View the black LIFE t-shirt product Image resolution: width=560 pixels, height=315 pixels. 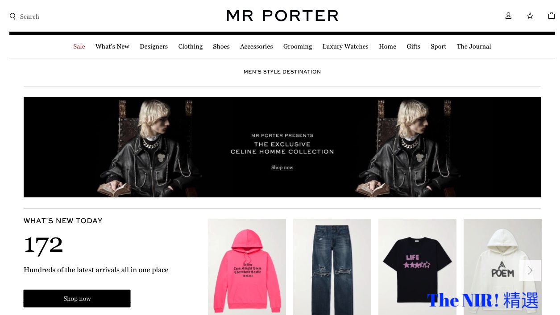click(x=417, y=267)
